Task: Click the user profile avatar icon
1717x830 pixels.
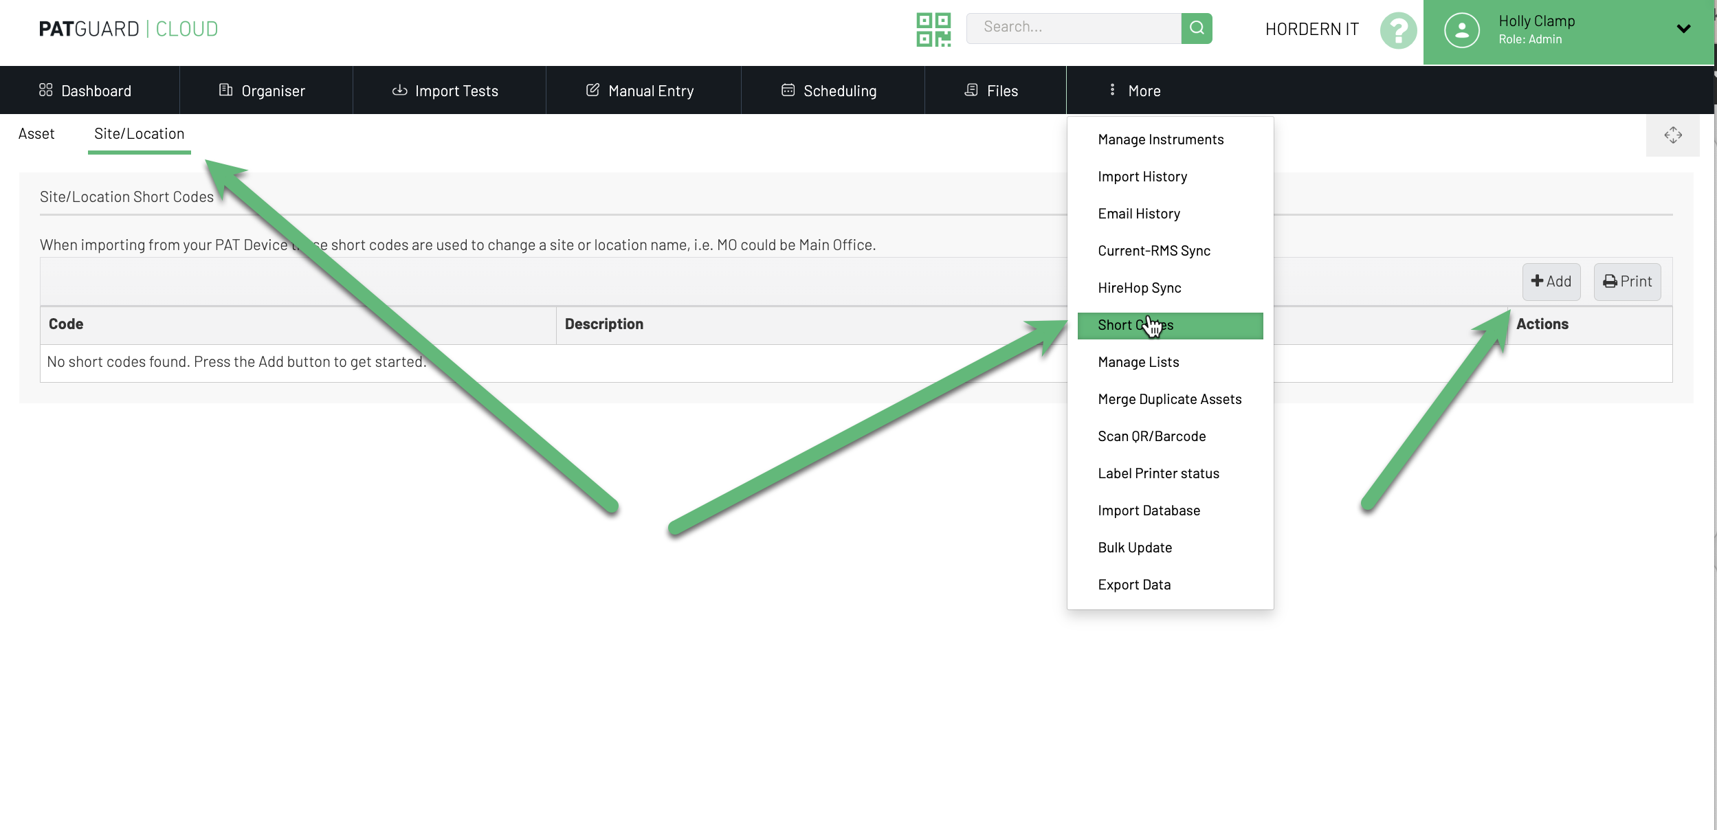Action: point(1461,30)
